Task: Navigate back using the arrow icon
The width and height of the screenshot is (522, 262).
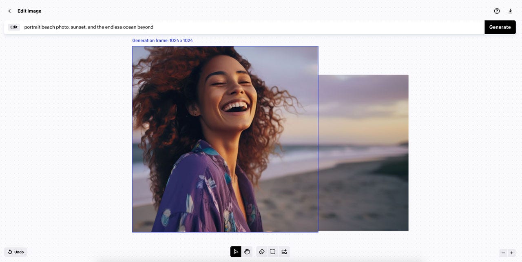Action: (x=9, y=11)
